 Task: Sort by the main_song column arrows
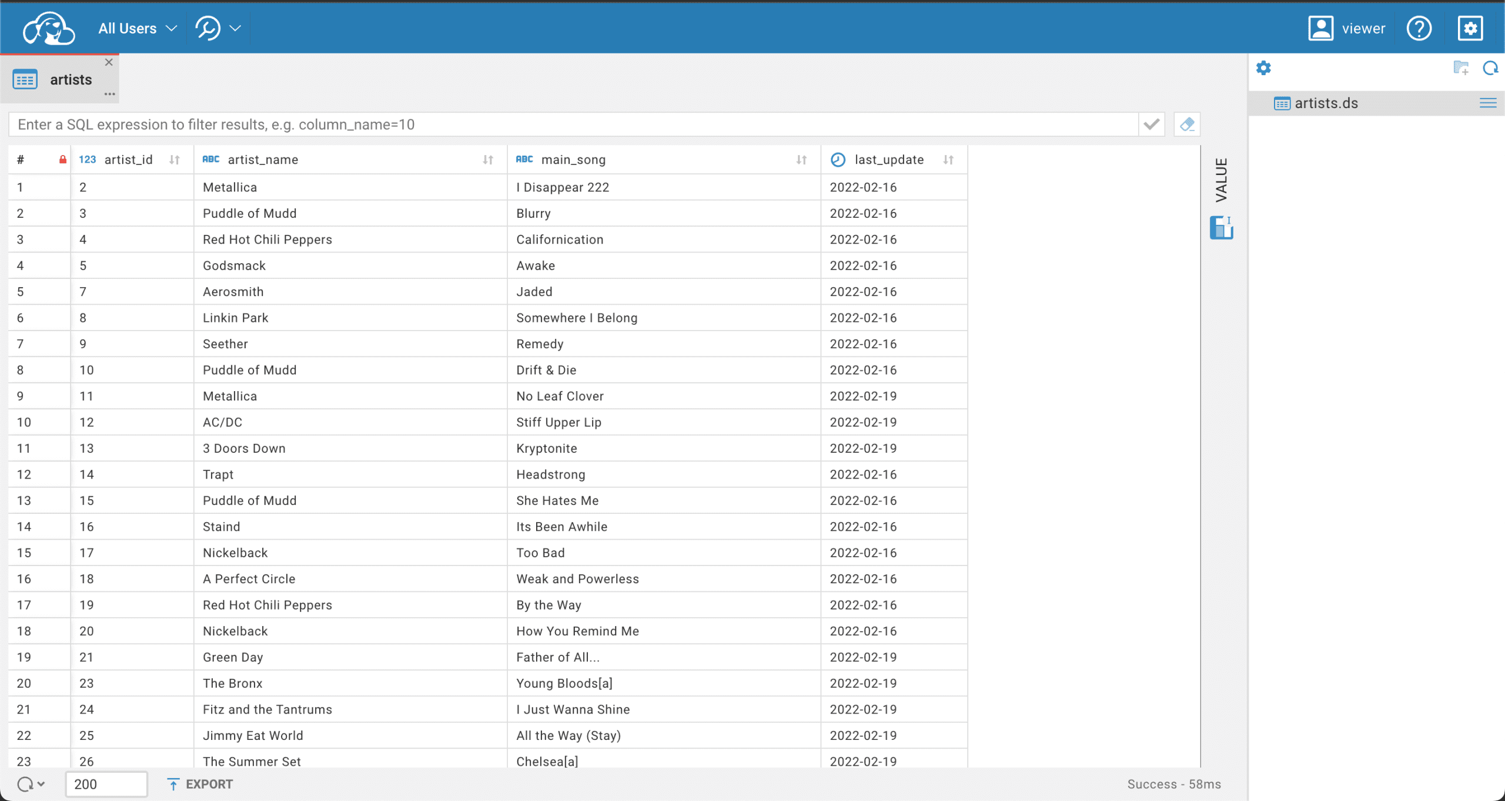801,160
